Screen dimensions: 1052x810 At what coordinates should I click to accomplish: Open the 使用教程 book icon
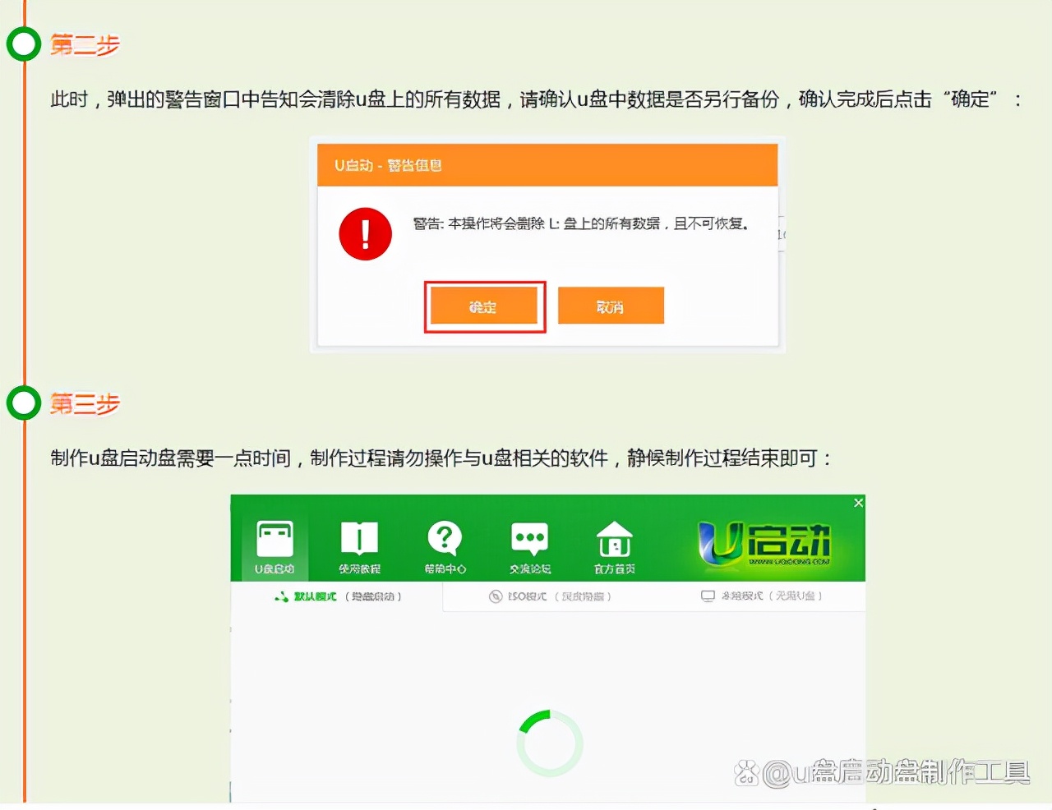(359, 546)
